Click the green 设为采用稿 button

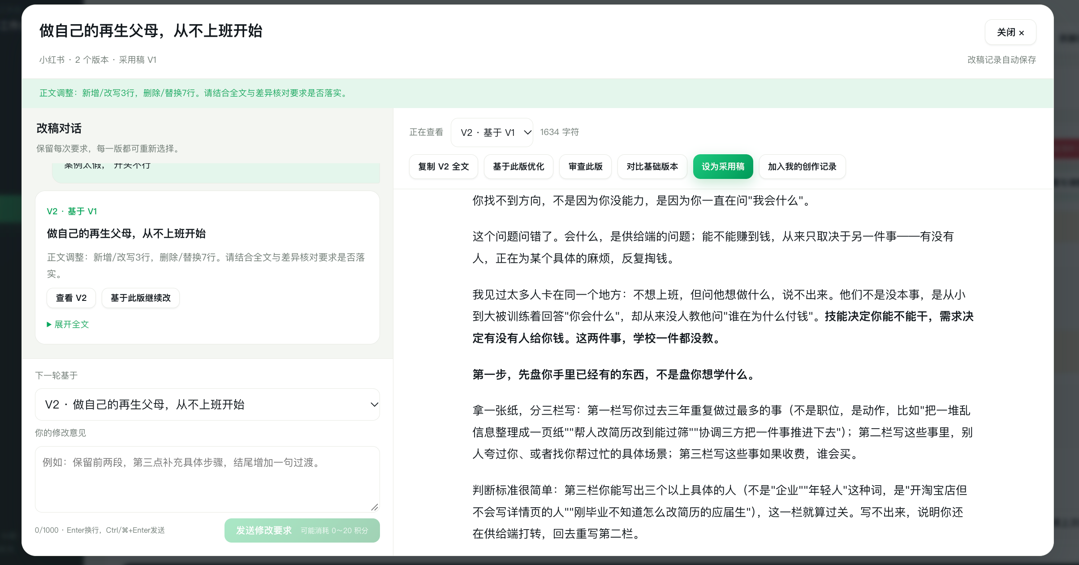point(723,167)
